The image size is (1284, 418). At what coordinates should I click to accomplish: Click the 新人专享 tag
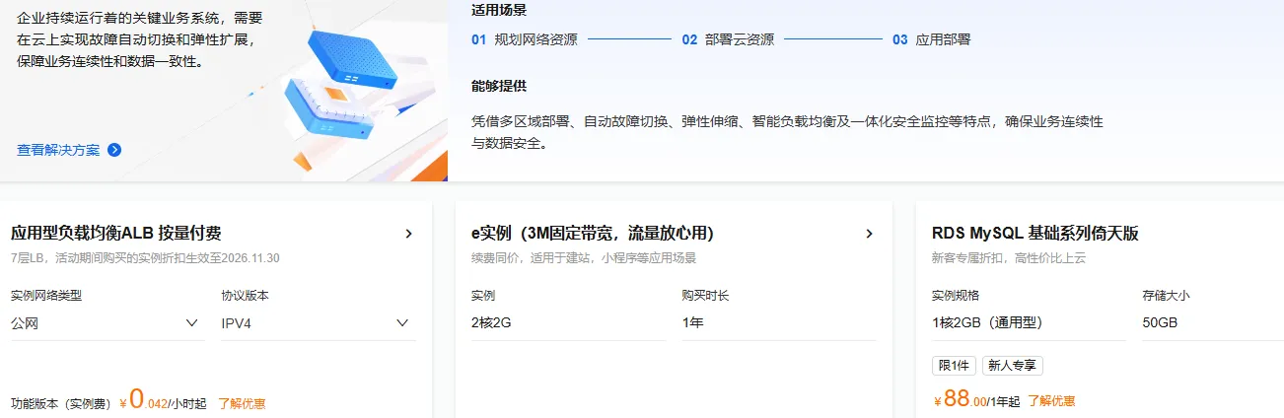pos(1013,366)
